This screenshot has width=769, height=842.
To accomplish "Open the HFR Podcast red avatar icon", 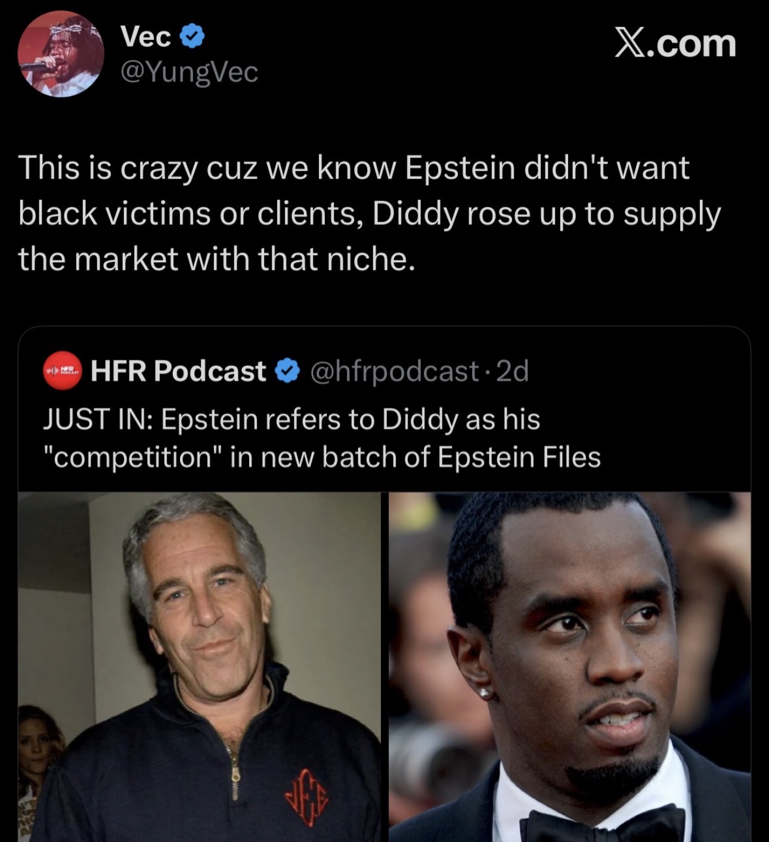I will click(63, 371).
